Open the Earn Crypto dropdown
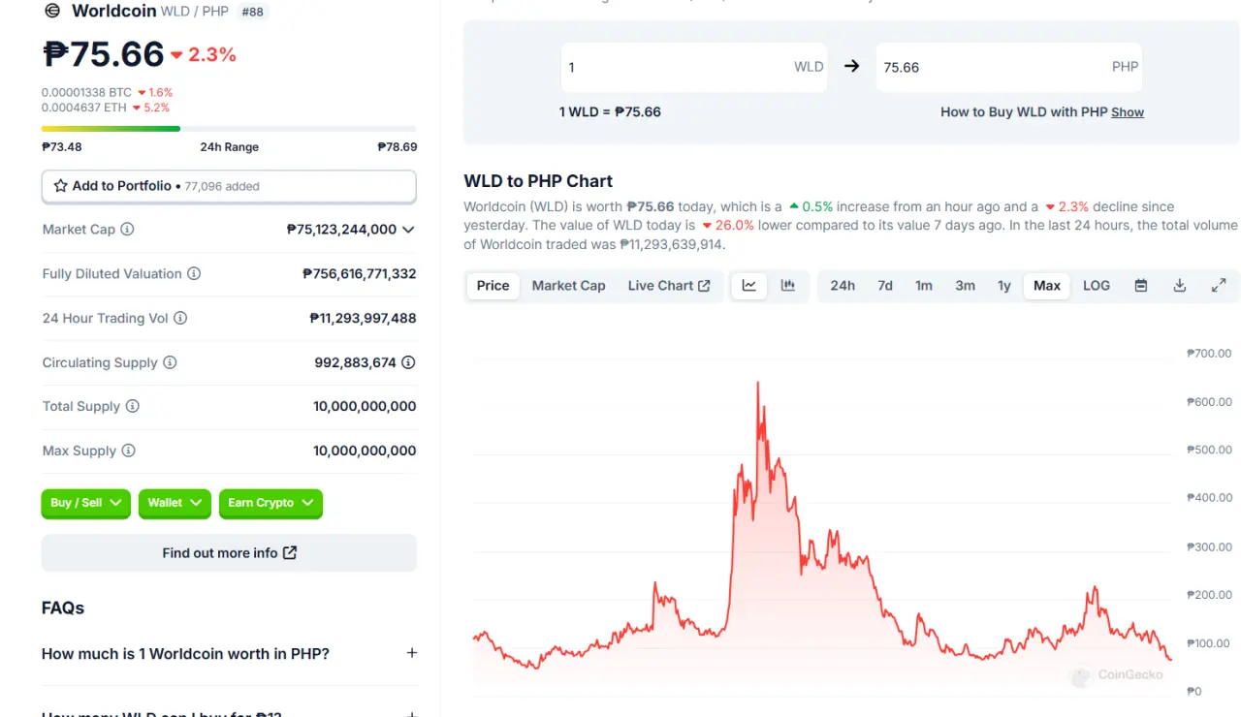Screen dimensions: 1241x717 pos(270,503)
